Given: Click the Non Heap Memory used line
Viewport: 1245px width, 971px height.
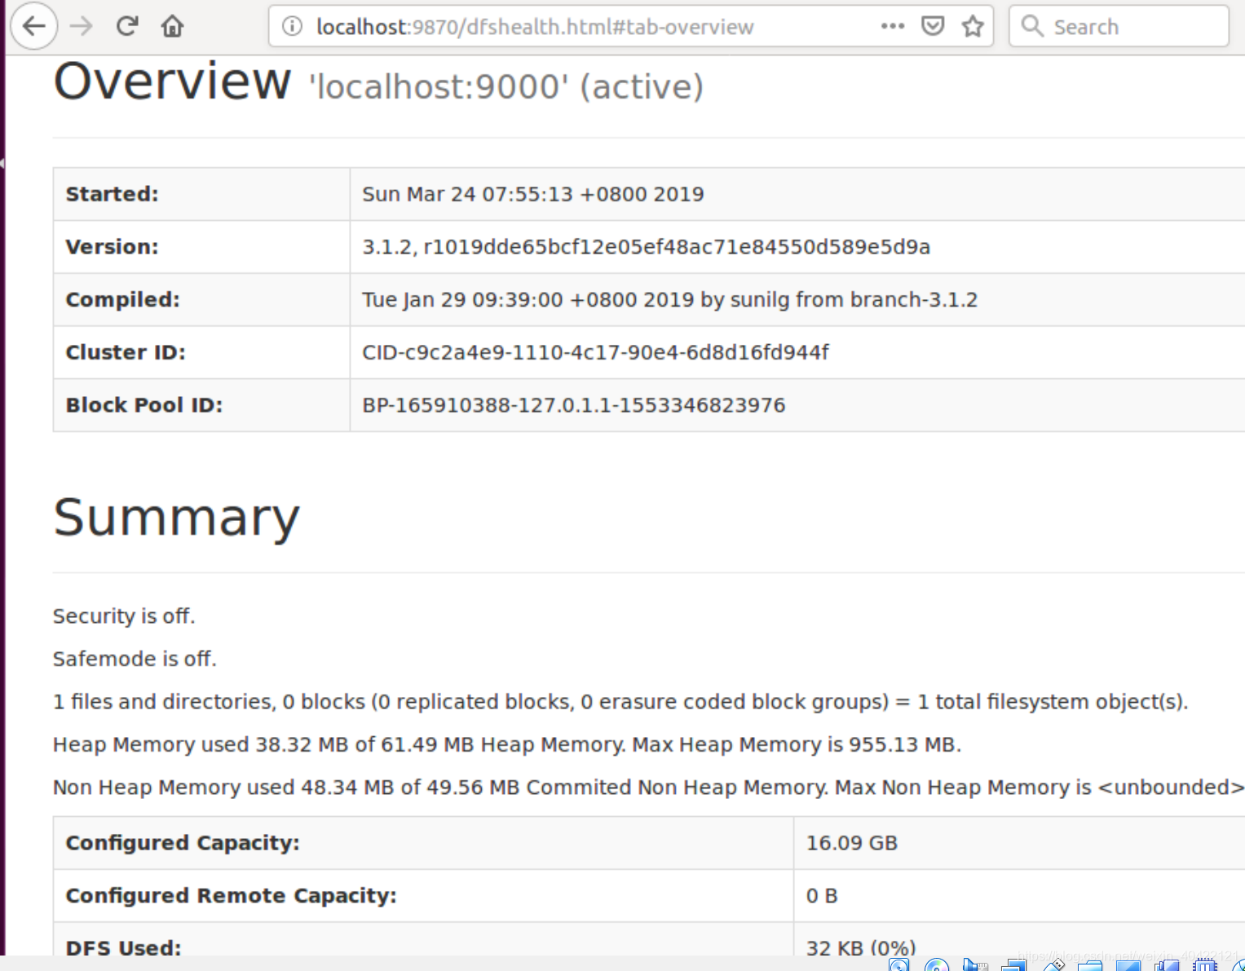Looking at the screenshot, I should pyautogui.click(x=648, y=788).
